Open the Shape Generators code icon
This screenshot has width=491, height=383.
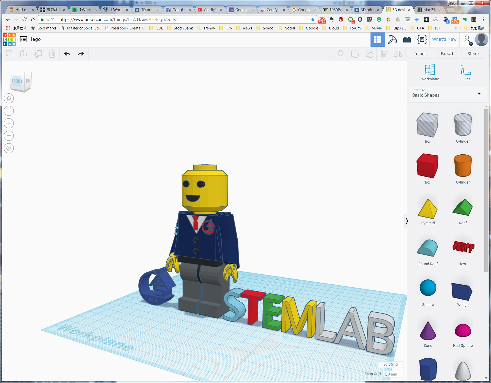(x=422, y=39)
